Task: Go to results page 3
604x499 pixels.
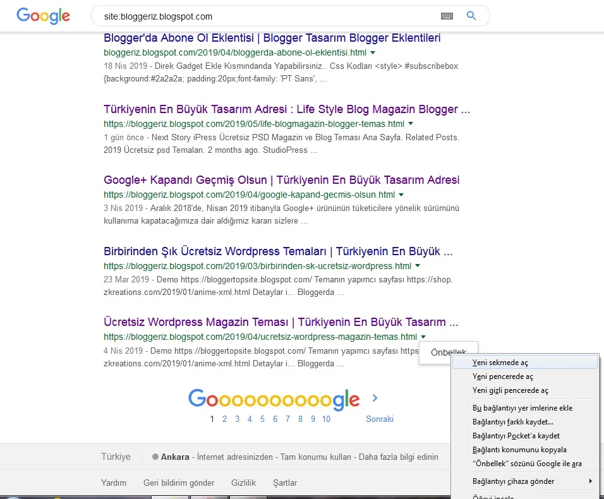Action: pyautogui.click(x=238, y=419)
